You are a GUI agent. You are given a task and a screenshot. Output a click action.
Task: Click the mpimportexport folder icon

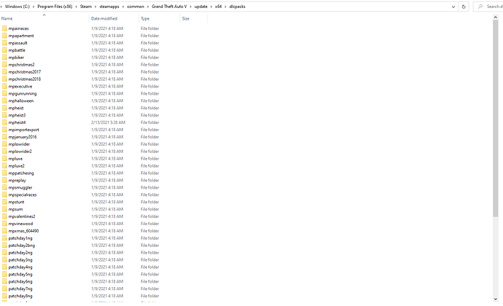click(4, 130)
